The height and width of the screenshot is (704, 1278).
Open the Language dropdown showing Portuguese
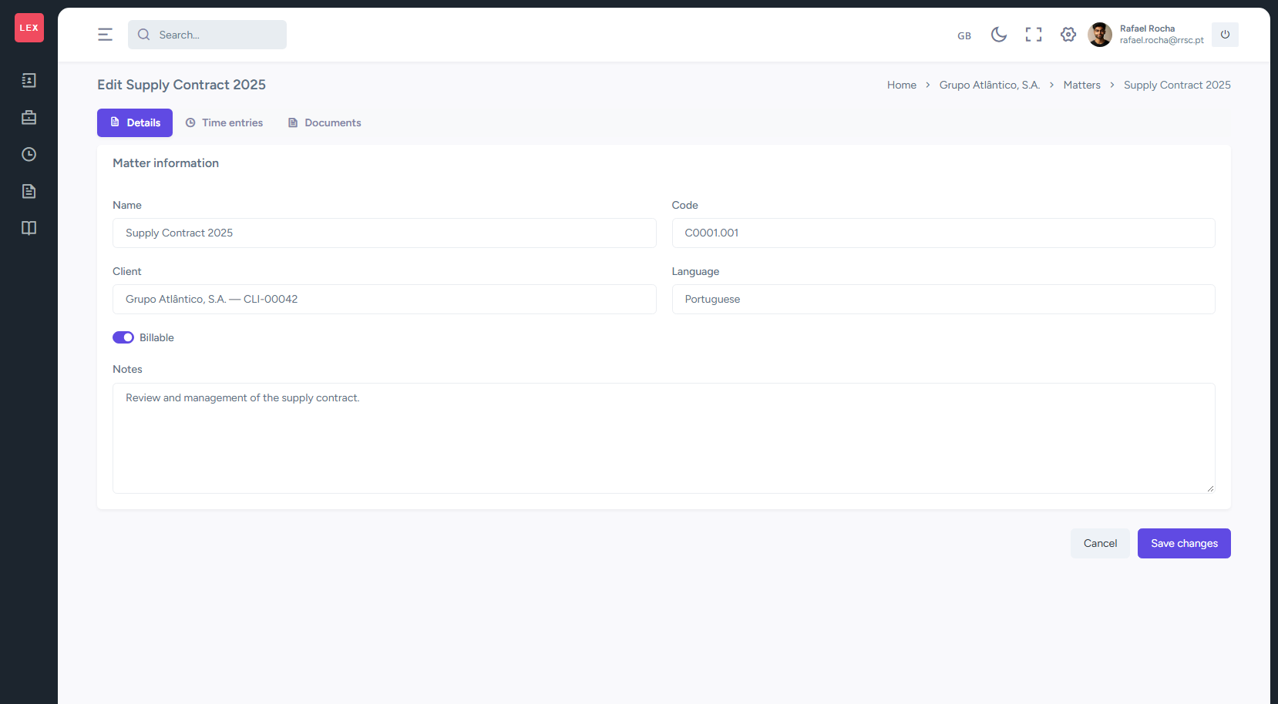943,299
